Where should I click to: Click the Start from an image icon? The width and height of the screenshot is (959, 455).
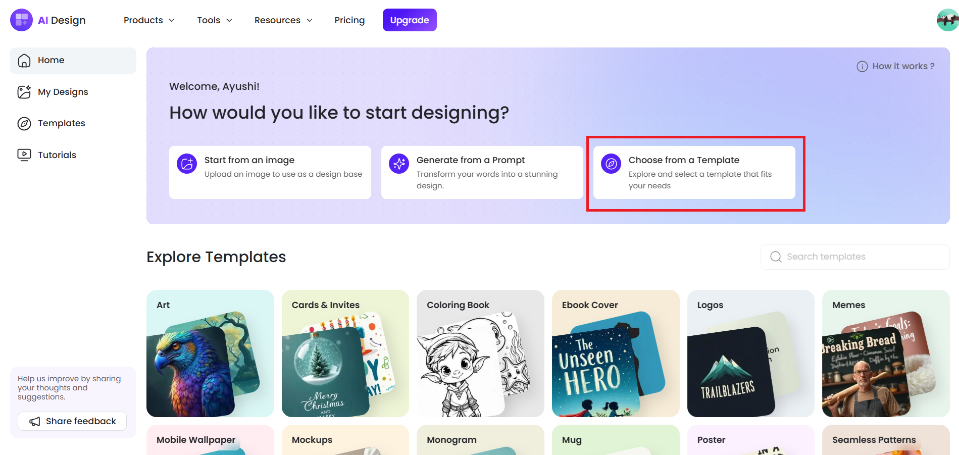187,164
